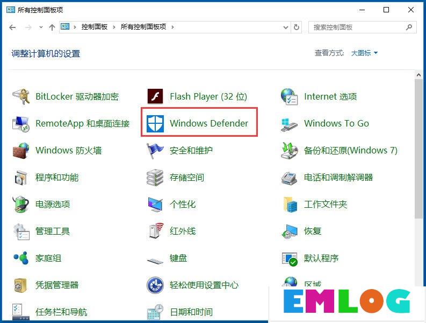The image size is (426, 323).
Task: Select 所有控制面板项 in the breadcrumb
Action: click(x=143, y=27)
